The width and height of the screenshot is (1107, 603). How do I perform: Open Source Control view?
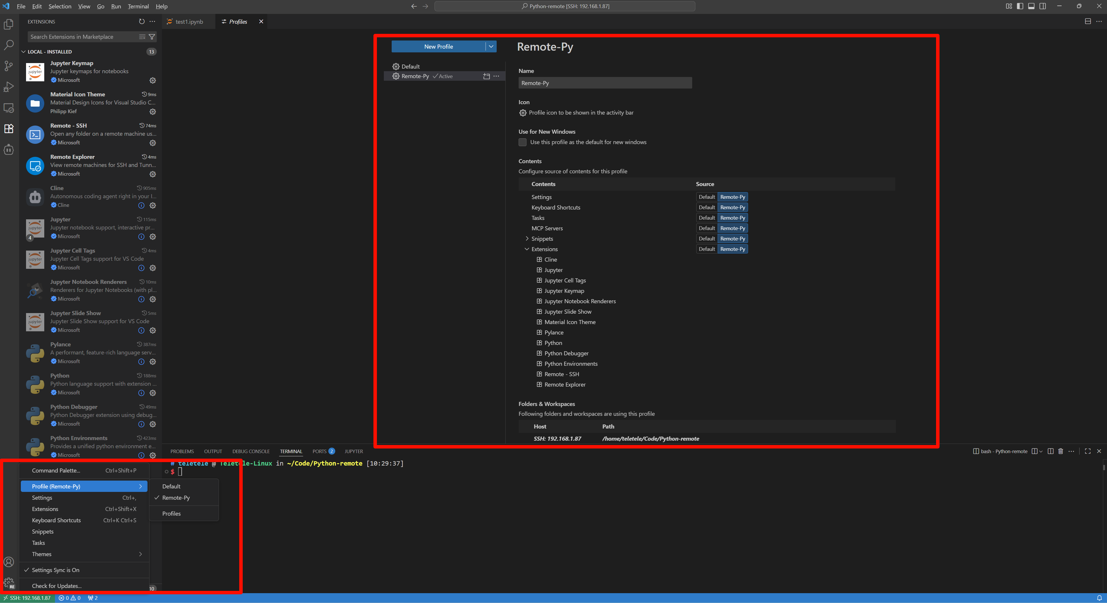[x=9, y=66]
